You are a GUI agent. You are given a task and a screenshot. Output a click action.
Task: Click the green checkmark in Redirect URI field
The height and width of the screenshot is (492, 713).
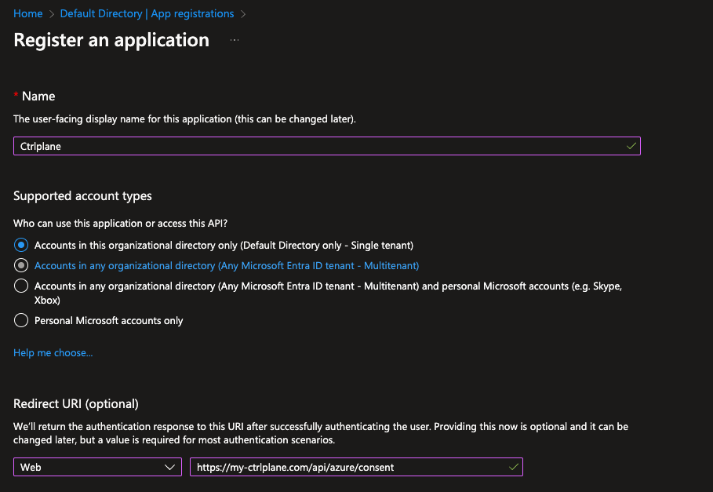(x=514, y=467)
